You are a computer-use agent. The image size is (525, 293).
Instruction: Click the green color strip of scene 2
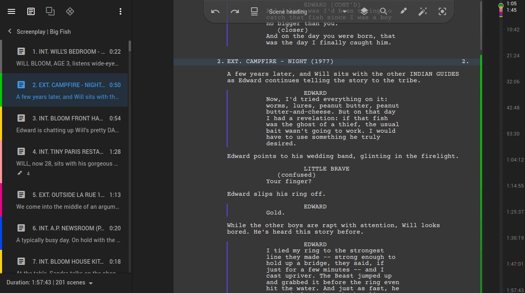(x=1, y=90)
